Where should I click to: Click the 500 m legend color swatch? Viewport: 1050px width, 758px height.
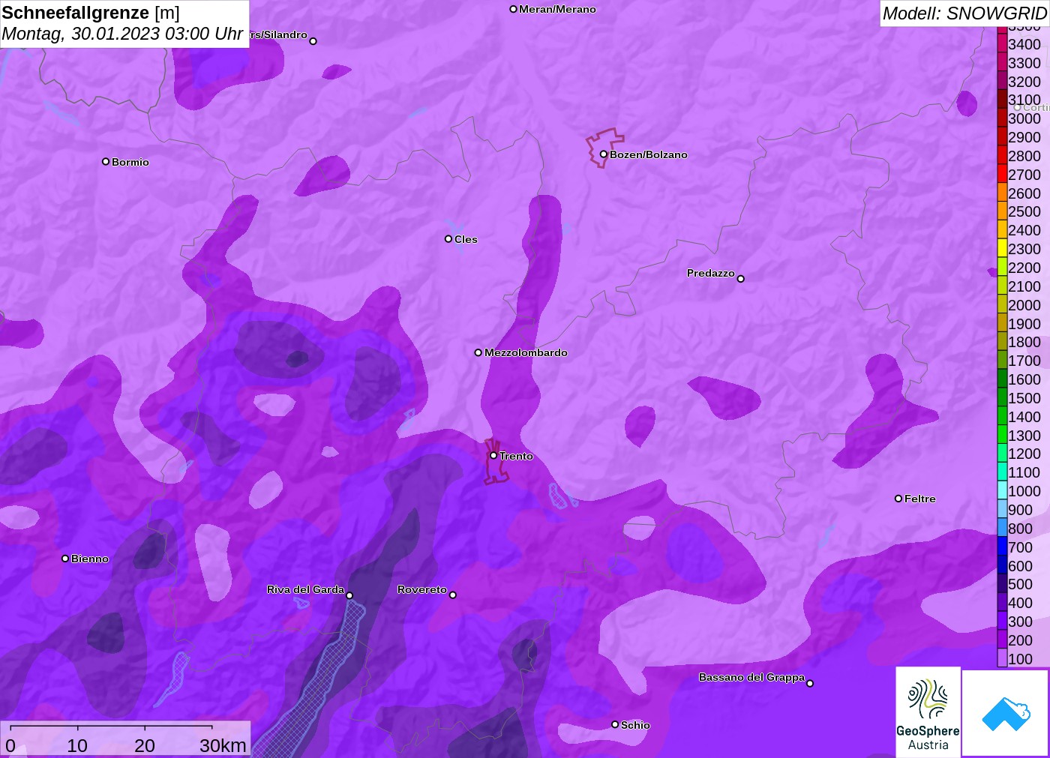click(x=1002, y=584)
